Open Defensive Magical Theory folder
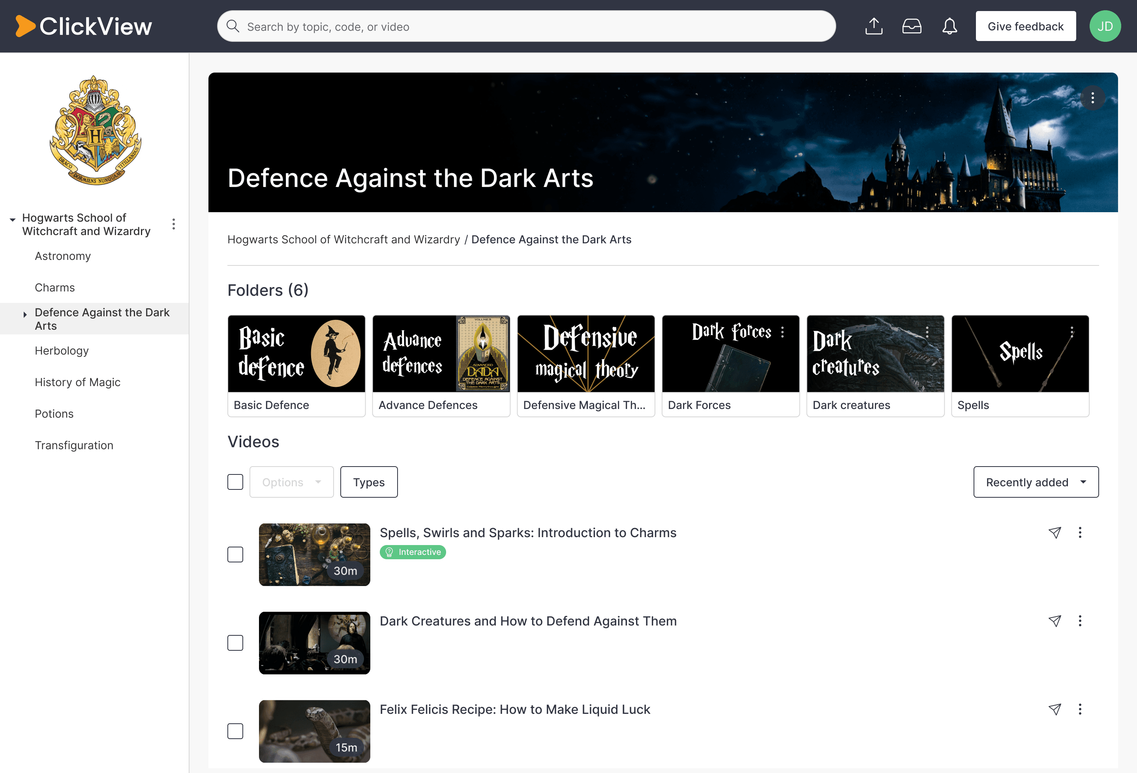This screenshot has height=773, width=1137. coord(586,366)
